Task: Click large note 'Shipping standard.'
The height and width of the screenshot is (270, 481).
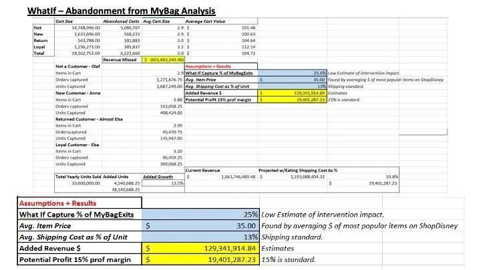Action: click(x=292, y=237)
